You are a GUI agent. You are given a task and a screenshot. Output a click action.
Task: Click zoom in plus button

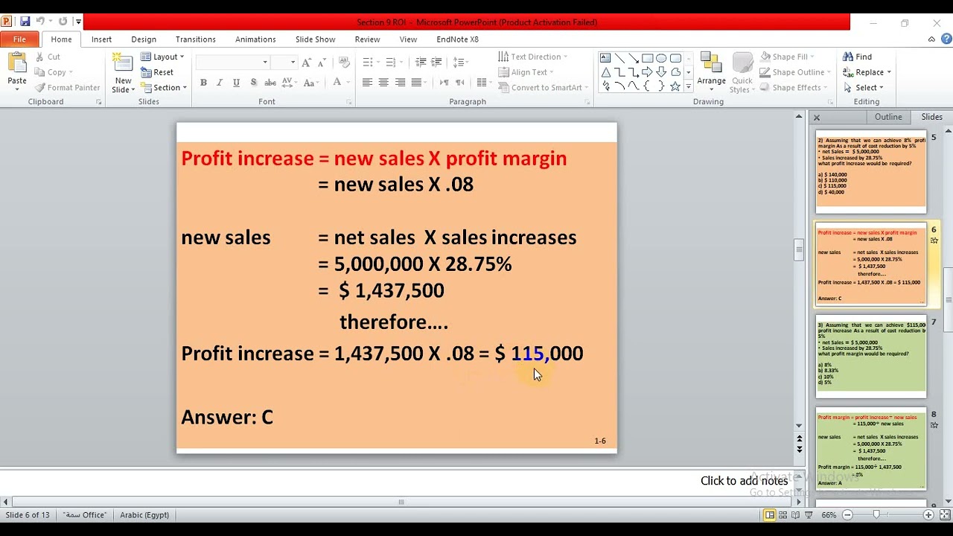928,515
